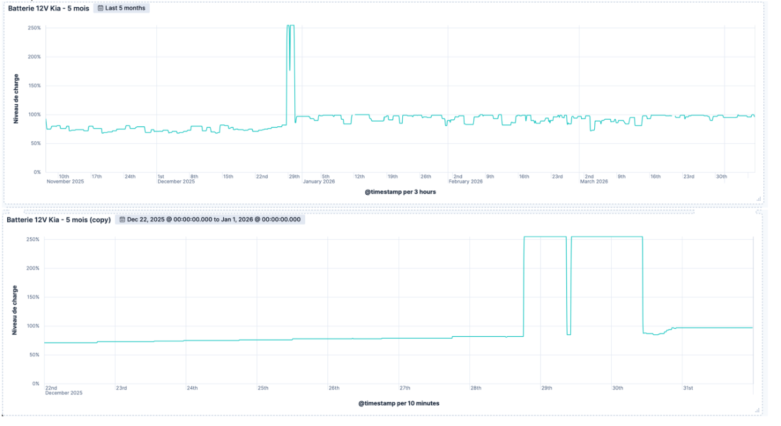Screen dimensions: 781x426
Task: Click the '@timestamp per 10 minutes' axis title
Action: (x=398, y=403)
